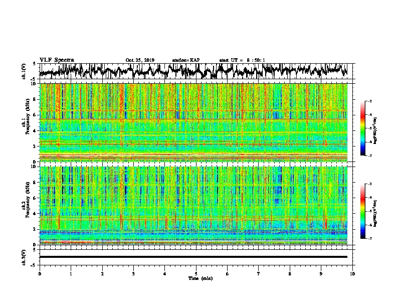The width and height of the screenshot is (397, 307).
Task: Click the ch.1 color bar units label
Action: pos(375,131)
